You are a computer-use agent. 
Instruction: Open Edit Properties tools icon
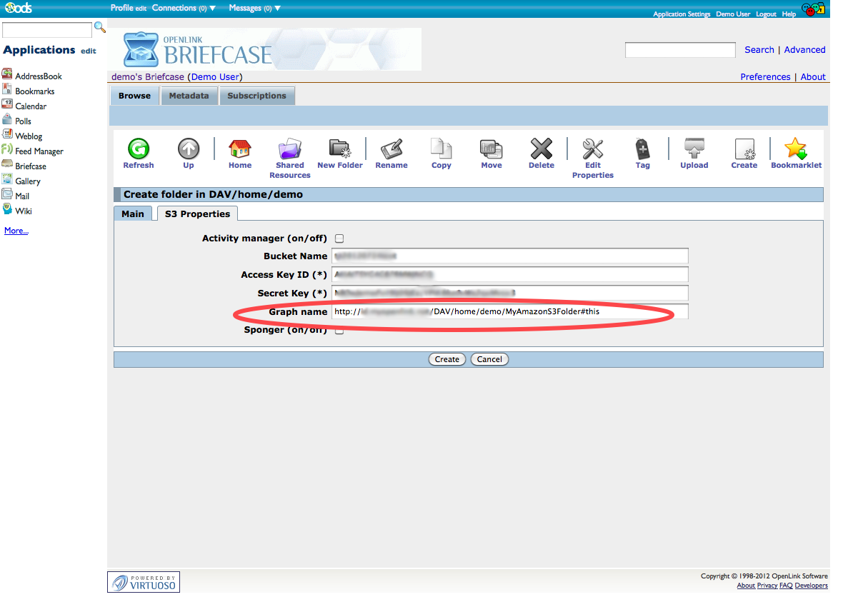tap(592, 149)
